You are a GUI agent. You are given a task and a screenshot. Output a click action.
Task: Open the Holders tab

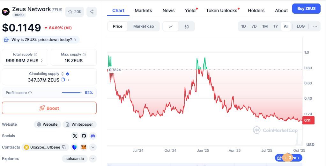click(256, 10)
